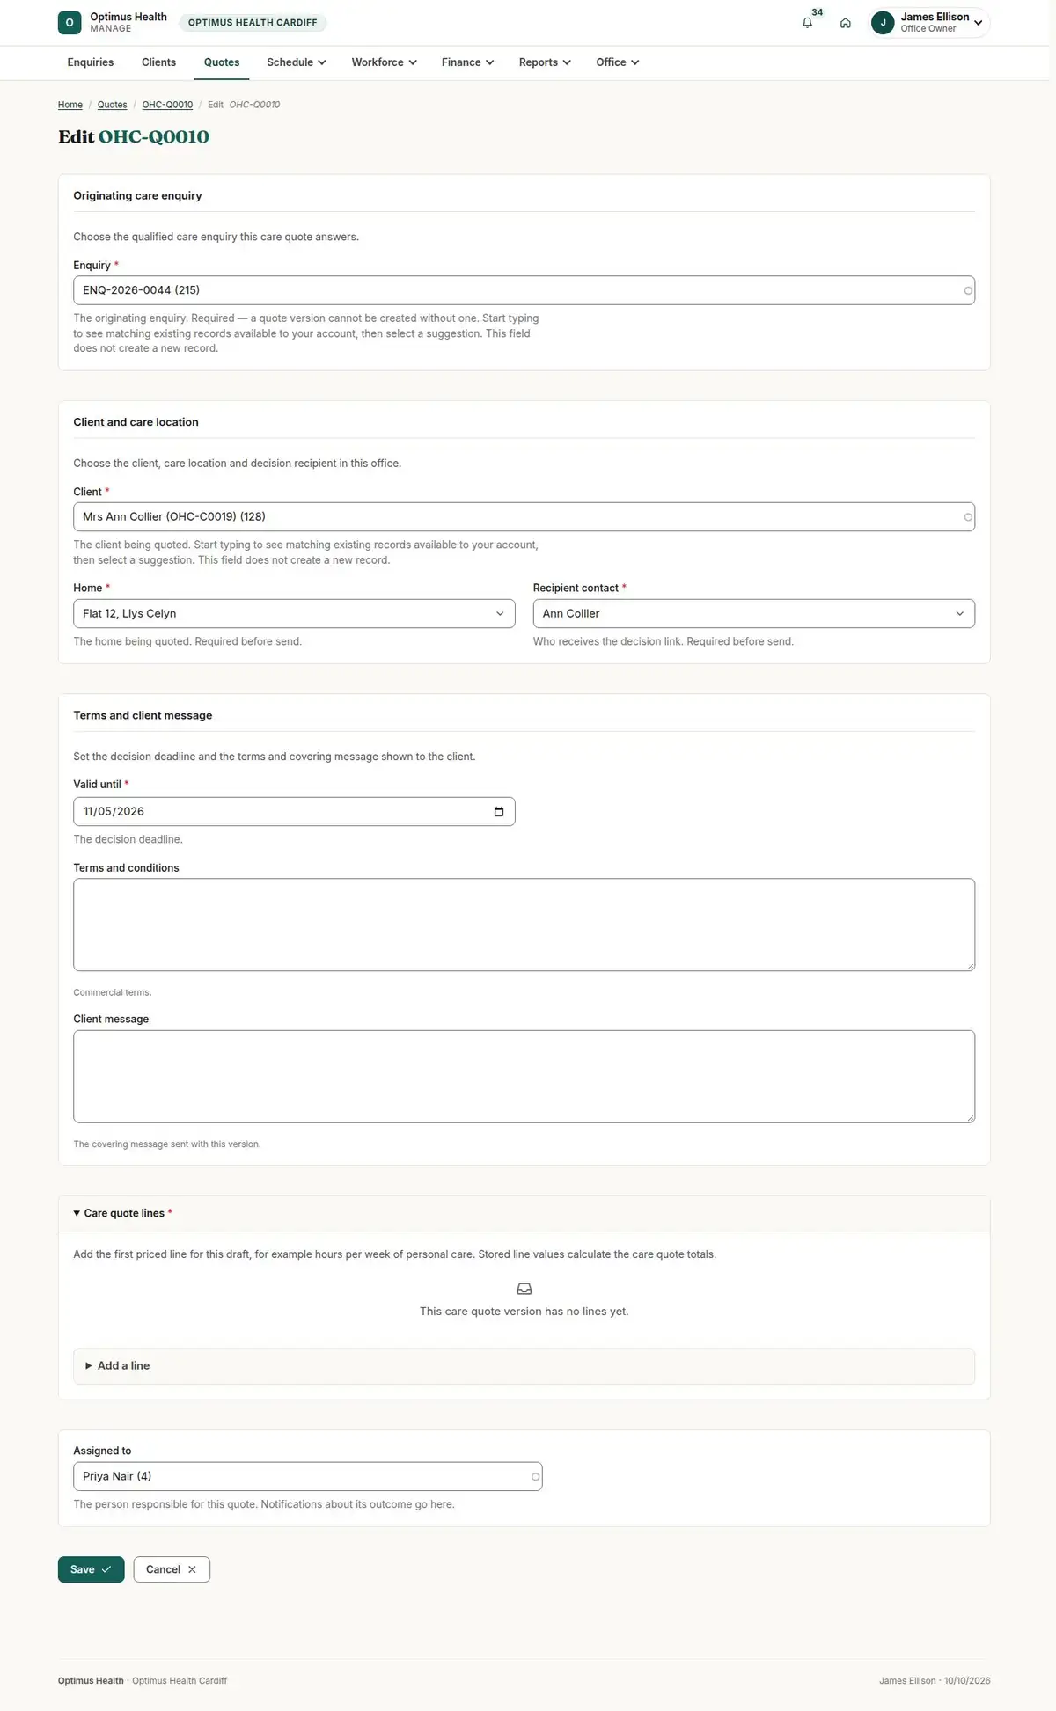
Task: Focus the Terms and conditions text area
Action: [x=524, y=925]
